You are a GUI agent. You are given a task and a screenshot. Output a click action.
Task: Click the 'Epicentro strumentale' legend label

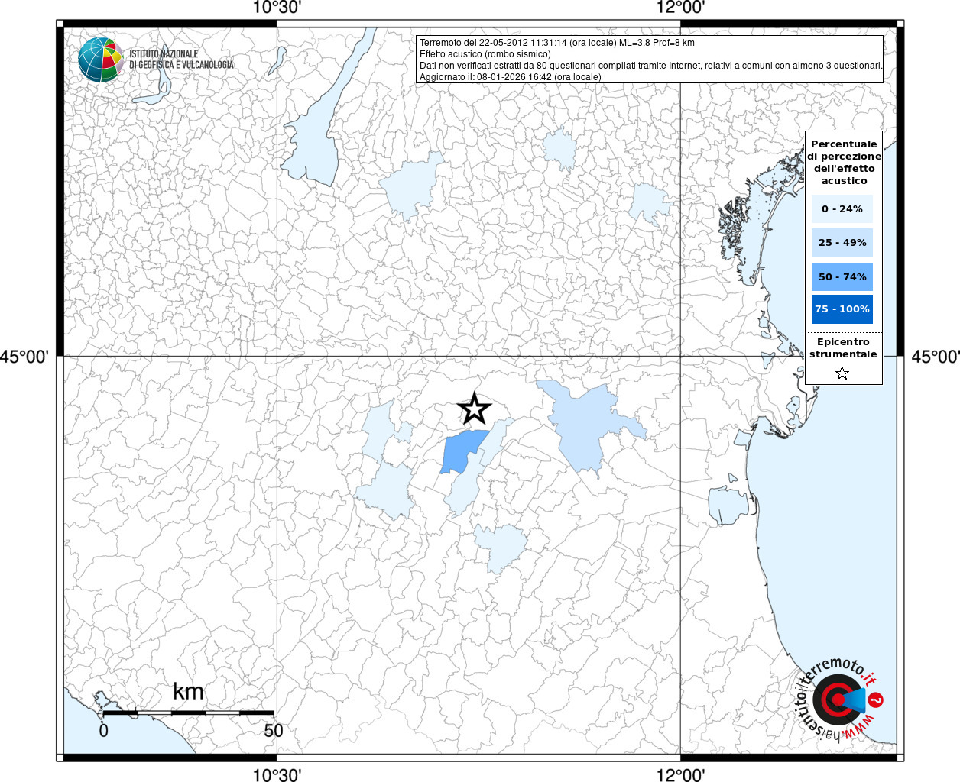coord(843,348)
